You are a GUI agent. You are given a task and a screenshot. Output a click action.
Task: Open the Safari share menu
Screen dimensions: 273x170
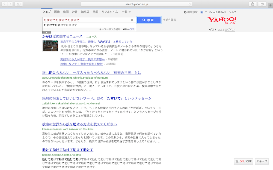252,4
